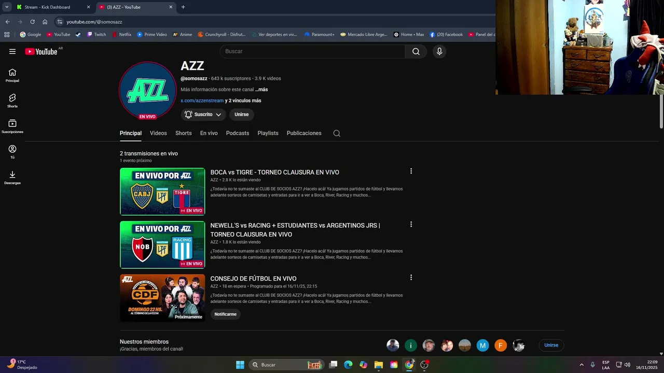Open the Windows Start menu
This screenshot has height=373, width=664.
tap(240, 365)
